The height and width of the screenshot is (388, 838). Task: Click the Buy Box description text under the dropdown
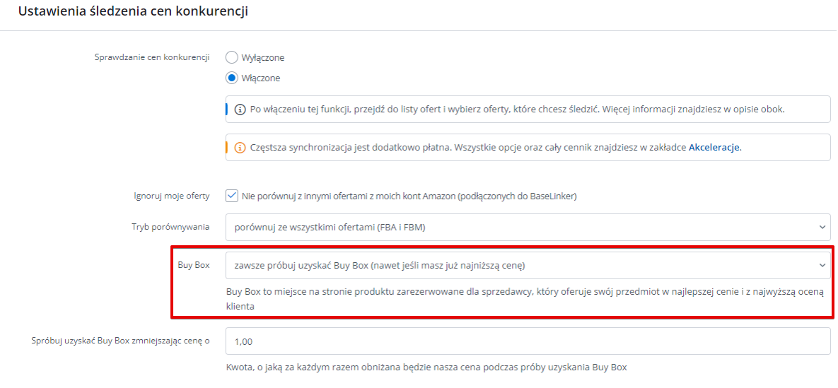click(x=525, y=300)
